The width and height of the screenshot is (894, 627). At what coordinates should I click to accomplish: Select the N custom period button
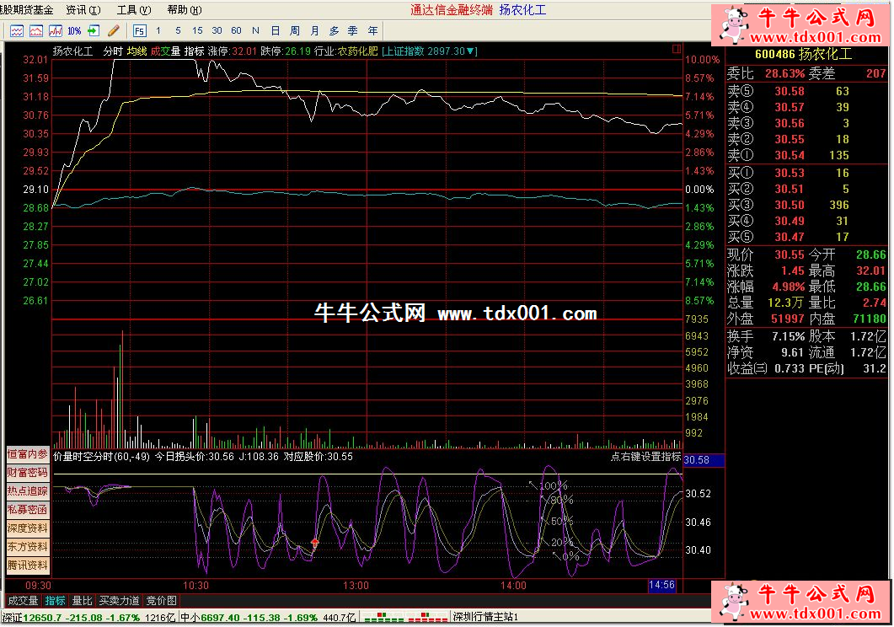click(255, 31)
